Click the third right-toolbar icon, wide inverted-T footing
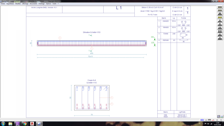 tap(220, 14)
